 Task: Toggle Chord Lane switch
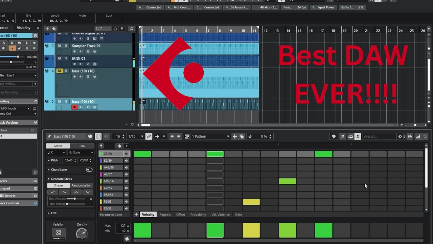[x=89, y=169]
